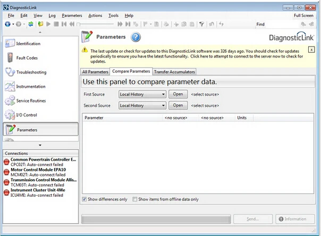Open the Identification panel in the sidebar
322x236 pixels.
41,44
